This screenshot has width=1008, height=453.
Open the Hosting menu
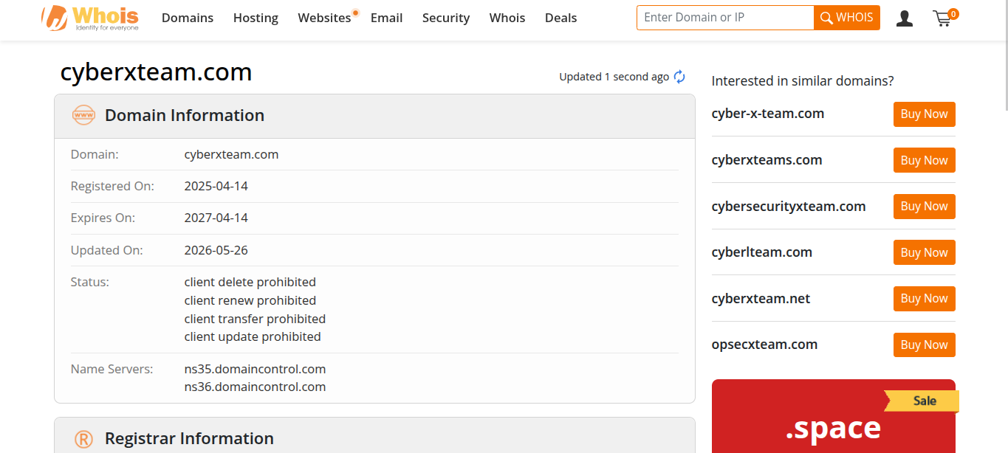(256, 18)
